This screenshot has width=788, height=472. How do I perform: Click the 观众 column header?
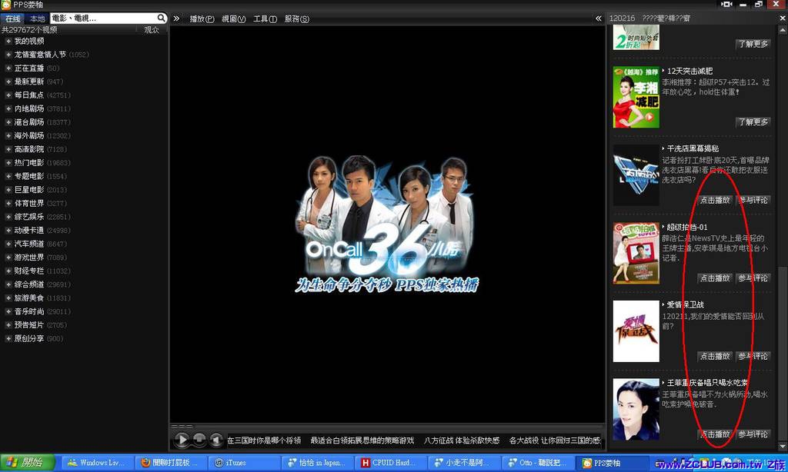pos(152,30)
